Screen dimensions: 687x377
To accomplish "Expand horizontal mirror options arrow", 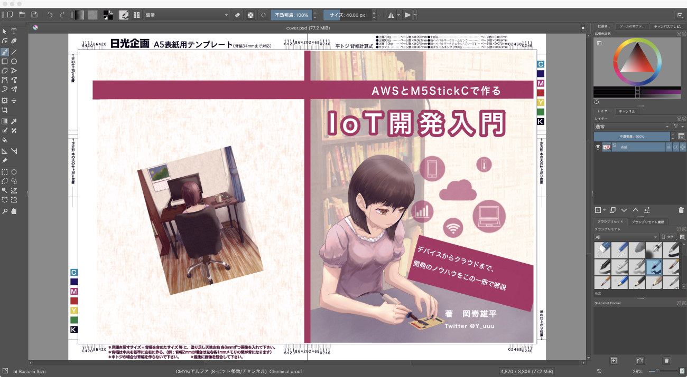I will coord(398,15).
